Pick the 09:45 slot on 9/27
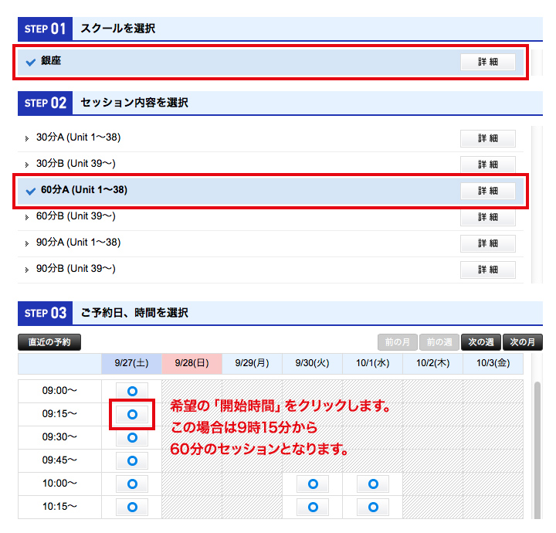This screenshot has height=533, width=556. 132,461
